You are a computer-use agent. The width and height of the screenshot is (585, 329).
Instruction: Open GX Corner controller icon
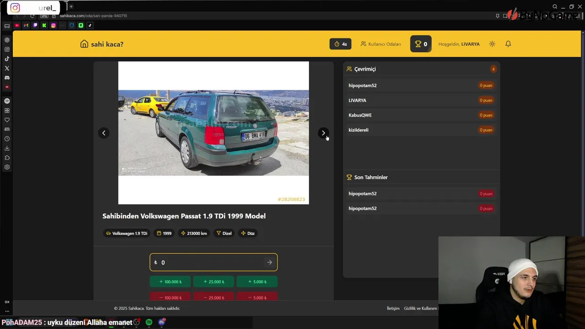(7, 26)
